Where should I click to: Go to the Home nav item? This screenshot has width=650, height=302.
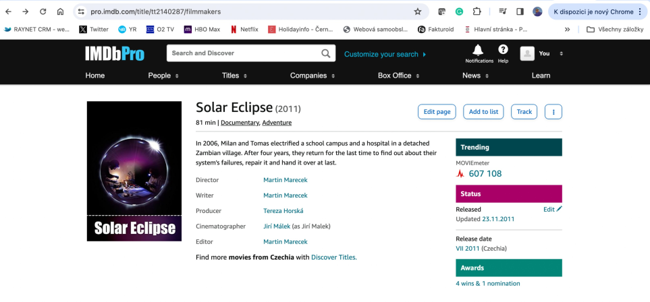click(95, 75)
